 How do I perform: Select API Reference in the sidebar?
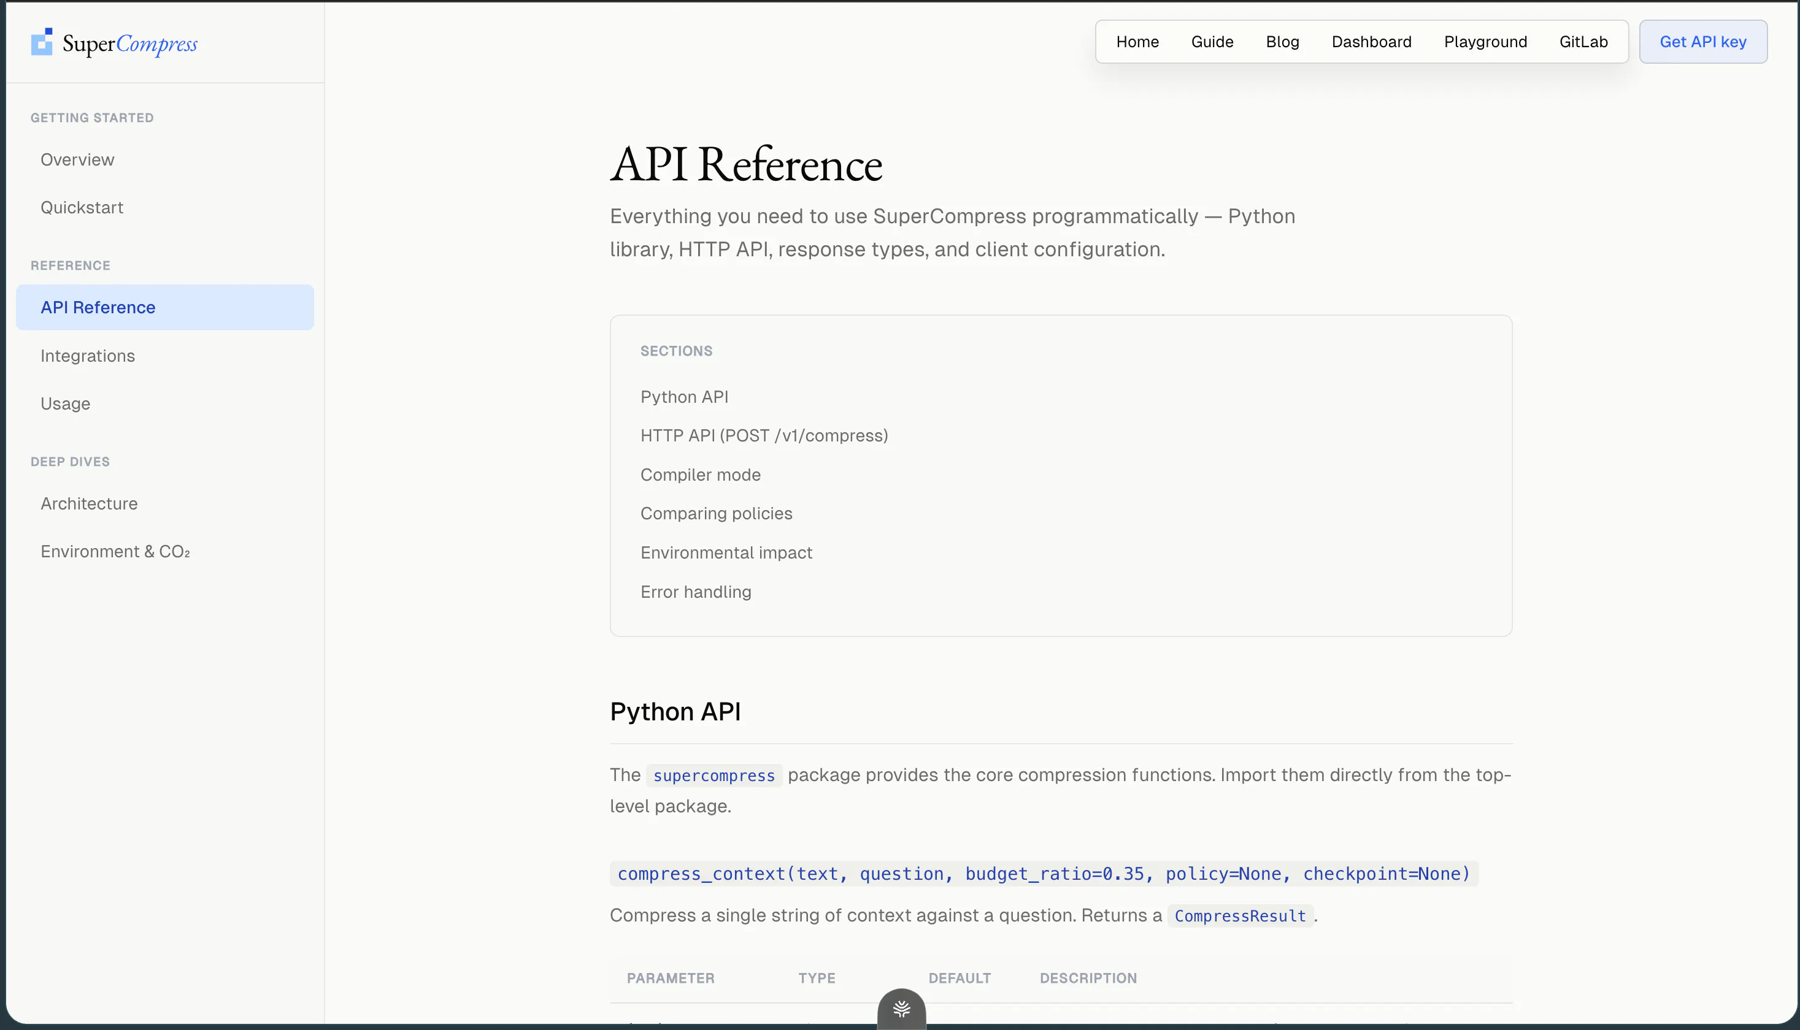164,307
